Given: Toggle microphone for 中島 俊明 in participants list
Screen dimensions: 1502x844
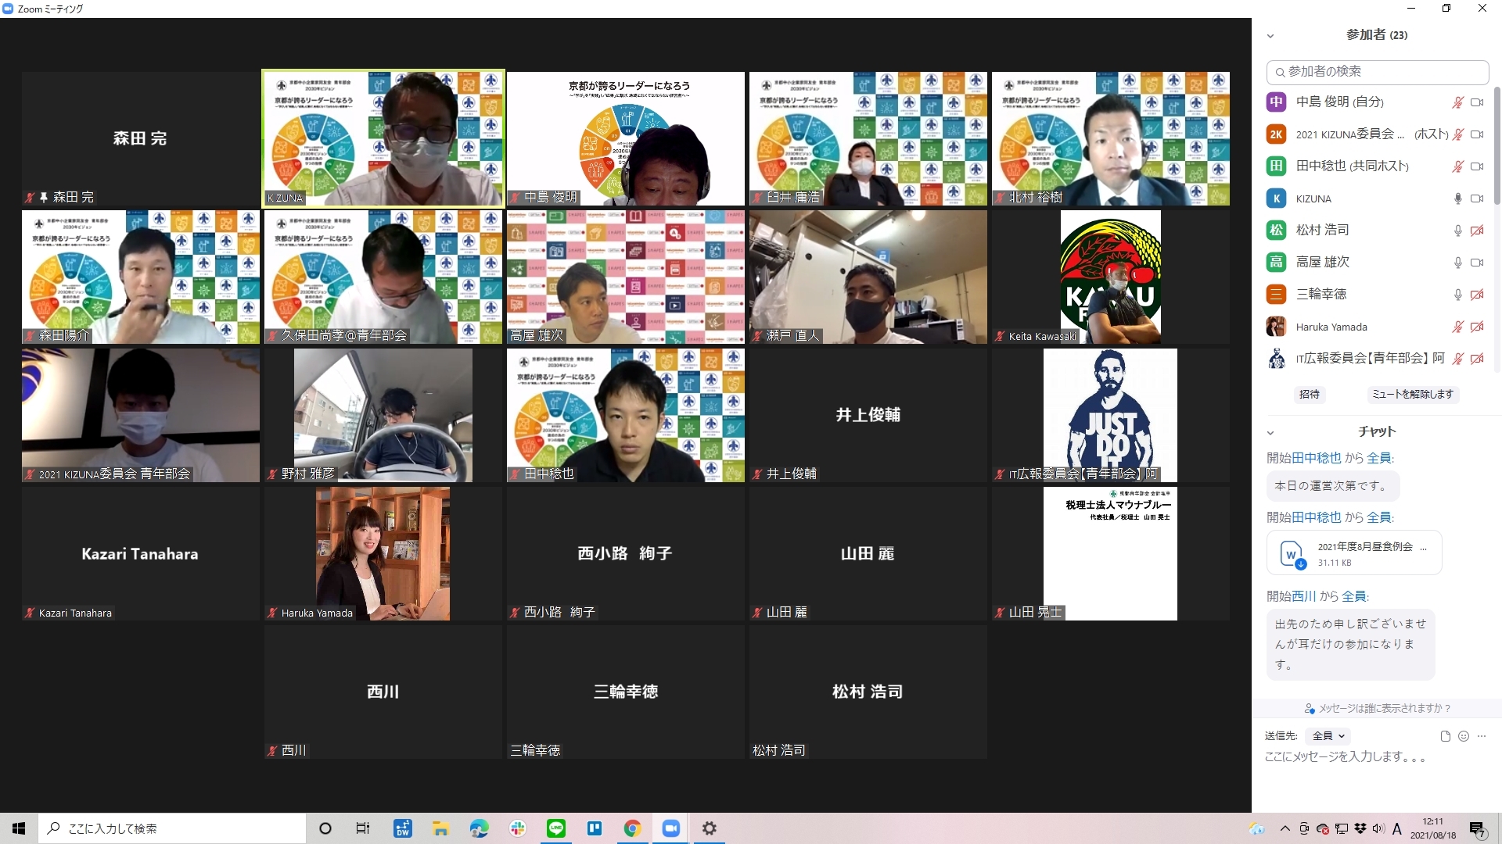Looking at the screenshot, I should pos(1457,102).
